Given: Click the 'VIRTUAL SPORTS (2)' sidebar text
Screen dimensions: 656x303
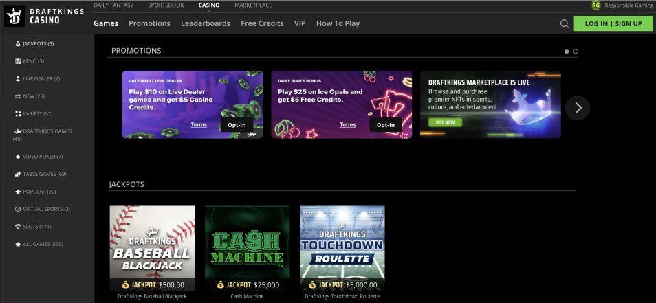Looking at the screenshot, I should pyautogui.click(x=47, y=209).
